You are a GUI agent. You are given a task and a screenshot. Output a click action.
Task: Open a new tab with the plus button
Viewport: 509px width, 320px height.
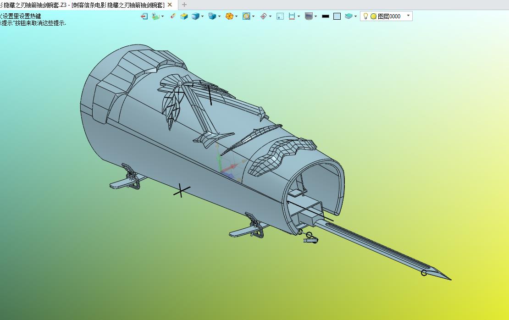[x=184, y=5]
